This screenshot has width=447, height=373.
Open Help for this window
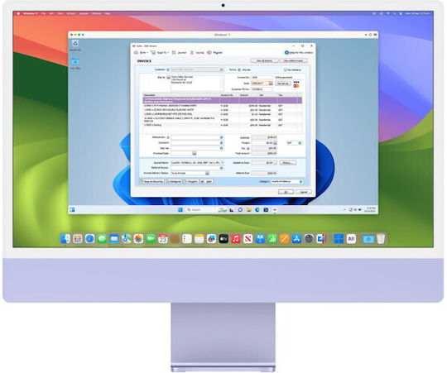(299, 53)
